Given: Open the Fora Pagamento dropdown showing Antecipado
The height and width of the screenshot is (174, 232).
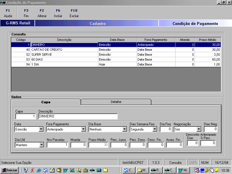Looking at the screenshot, I should 84,129.
